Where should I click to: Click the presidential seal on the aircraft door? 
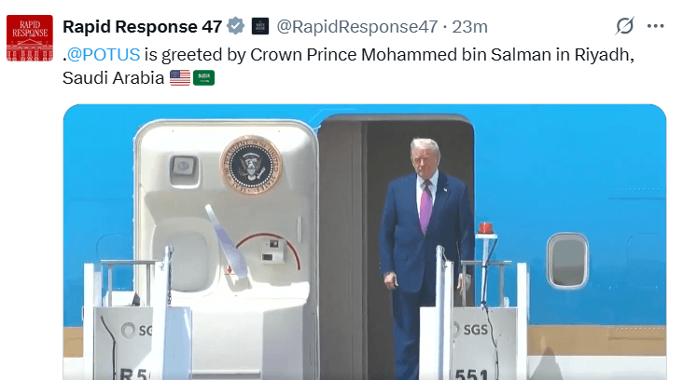click(x=251, y=164)
